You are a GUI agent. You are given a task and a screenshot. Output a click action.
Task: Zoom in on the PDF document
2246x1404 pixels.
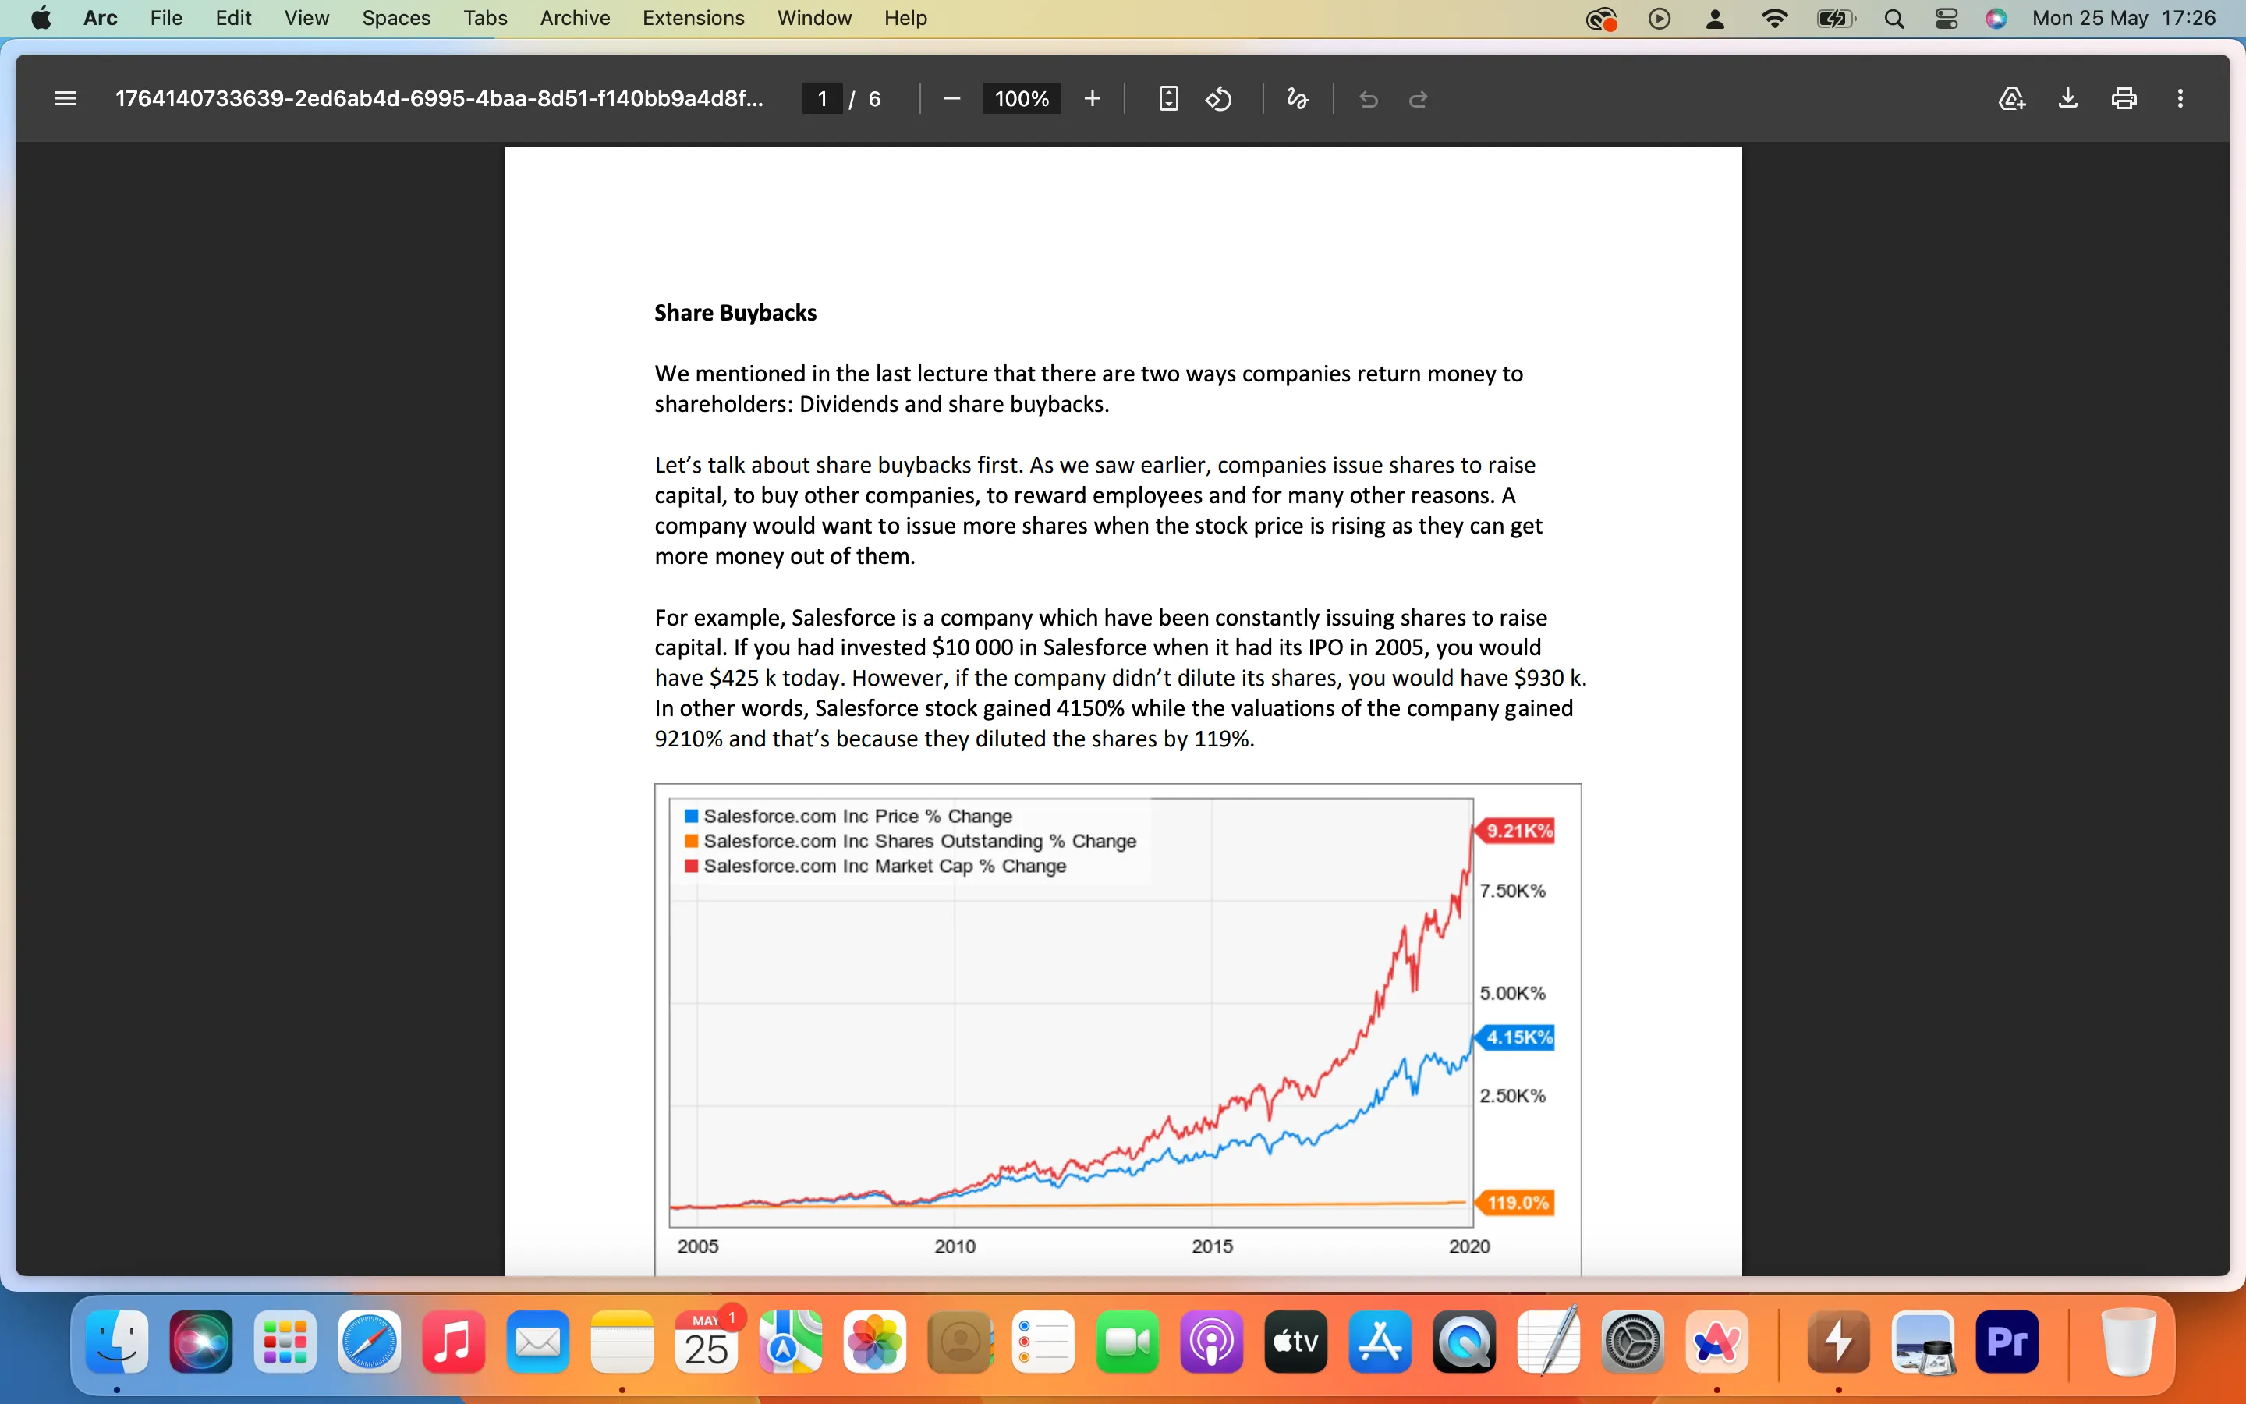[1093, 98]
